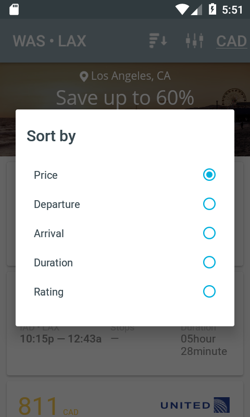
Task: Tap the Save up to 60% banner
Action: tap(125, 97)
